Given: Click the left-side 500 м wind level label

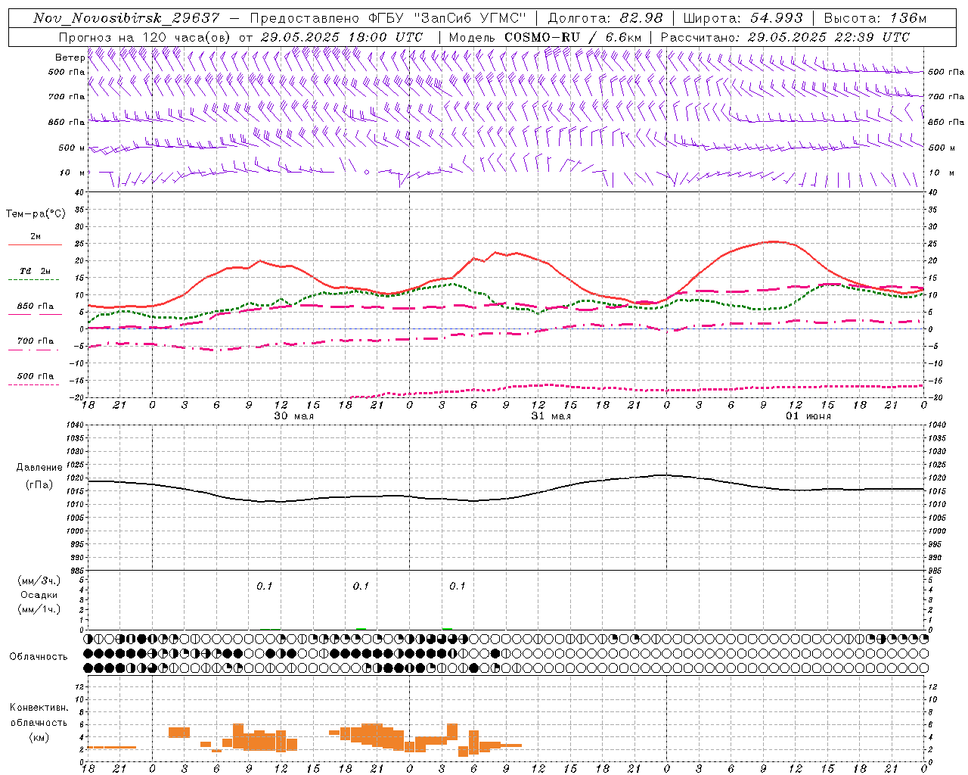Looking at the screenshot, I should [x=72, y=148].
